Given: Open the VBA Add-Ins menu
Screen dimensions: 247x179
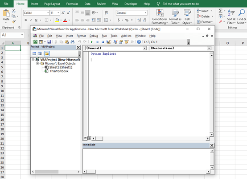Looking at the screenshot, I should (x=126, y=36).
